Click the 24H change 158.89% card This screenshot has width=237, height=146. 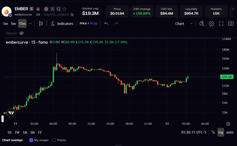(x=142, y=11)
